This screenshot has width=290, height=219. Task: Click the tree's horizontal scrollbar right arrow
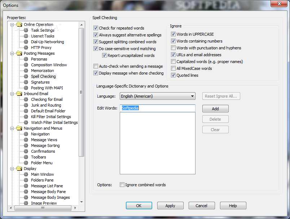[75, 208]
